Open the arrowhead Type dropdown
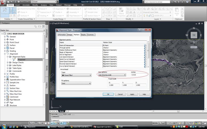The width and height of the screenshot is (207, 129). click(76, 75)
